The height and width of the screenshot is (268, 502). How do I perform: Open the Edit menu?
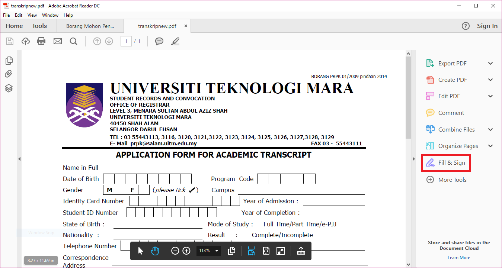[x=19, y=15]
